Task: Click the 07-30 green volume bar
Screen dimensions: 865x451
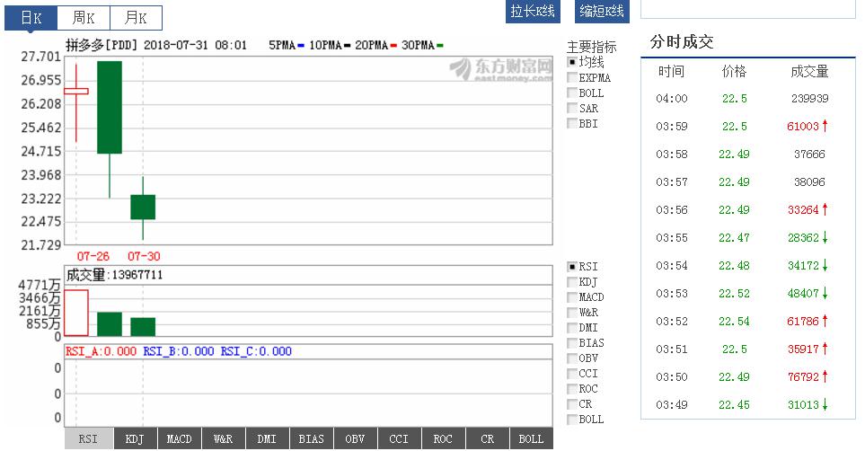Action: (x=143, y=327)
